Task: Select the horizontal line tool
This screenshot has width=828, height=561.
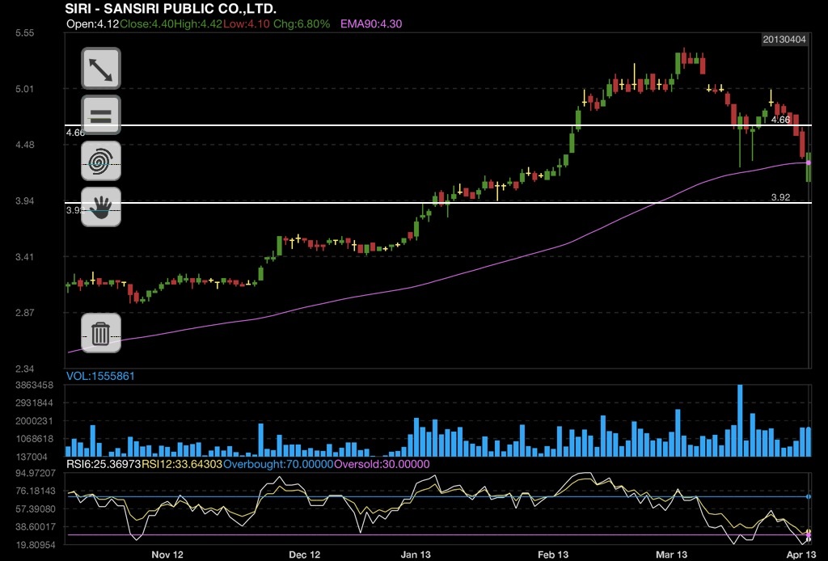Action: coord(101,115)
